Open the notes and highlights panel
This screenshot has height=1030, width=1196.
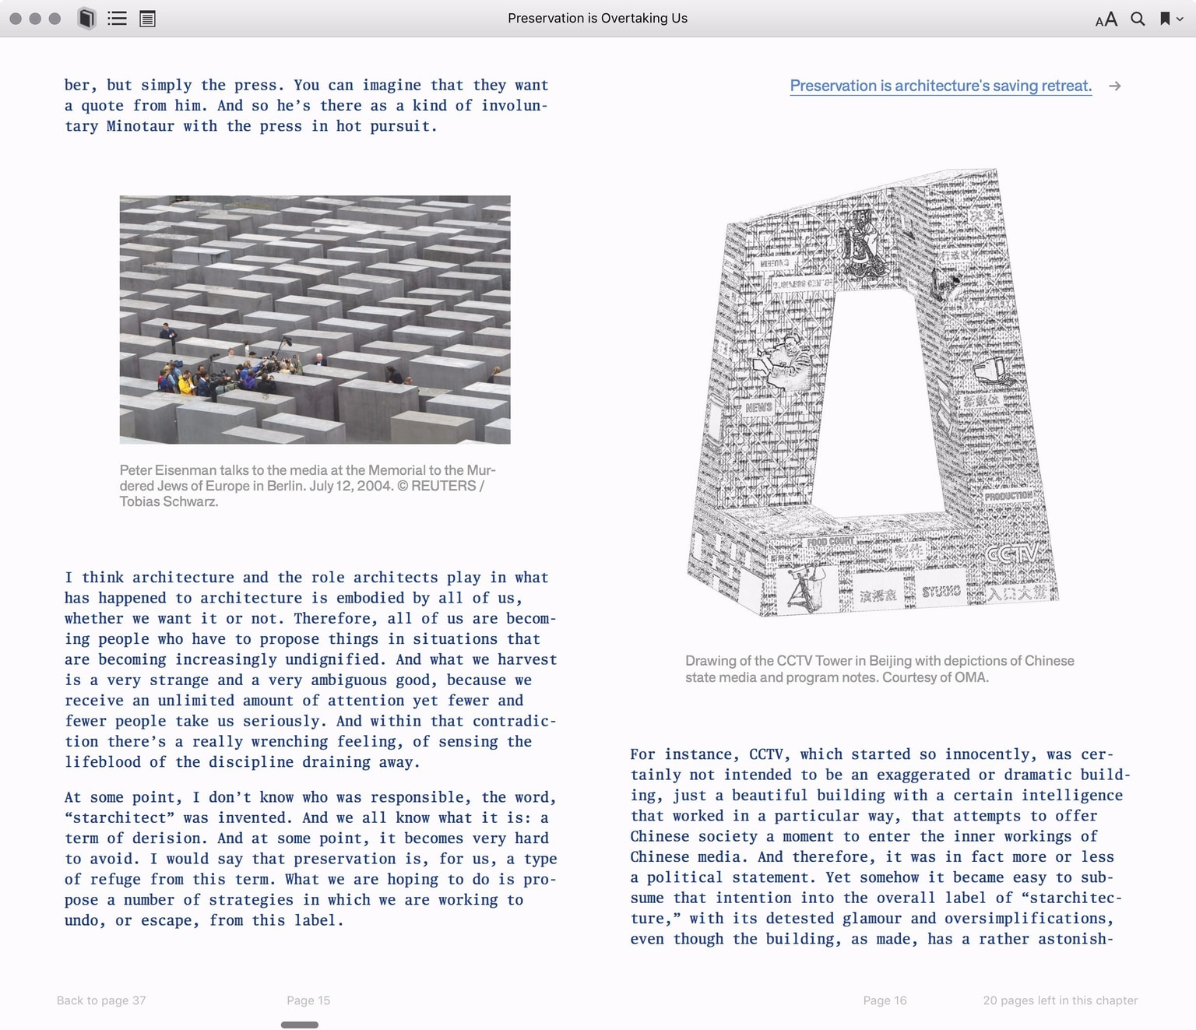(147, 18)
